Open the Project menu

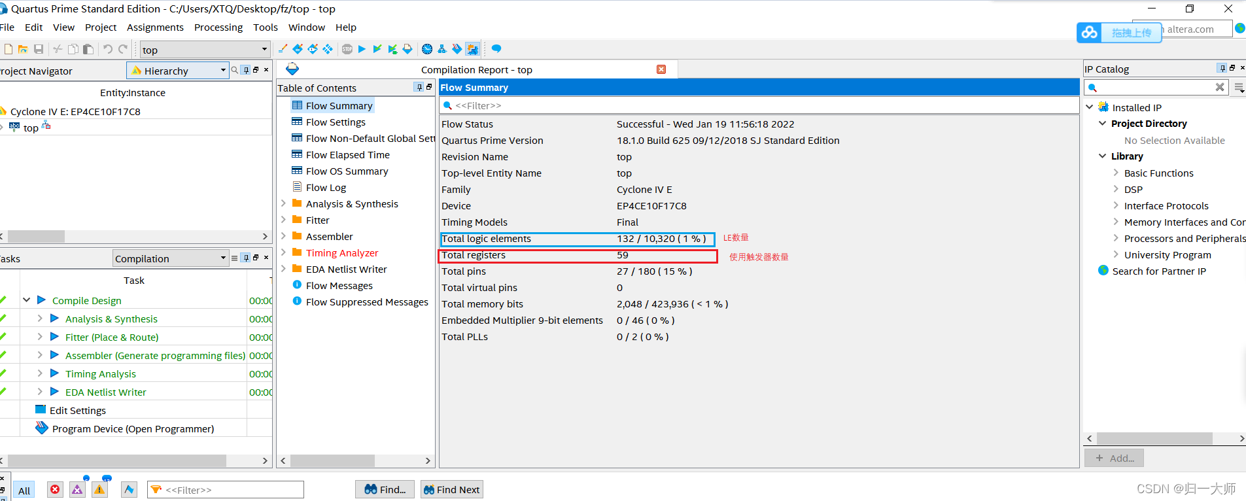(101, 27)
